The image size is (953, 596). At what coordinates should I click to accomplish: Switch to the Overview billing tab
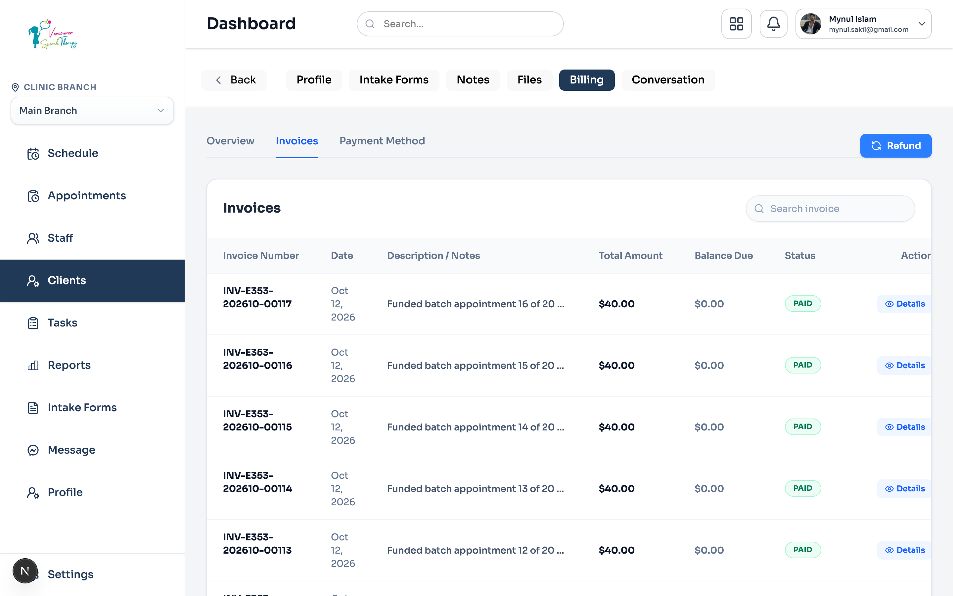[x=230, y=141]
